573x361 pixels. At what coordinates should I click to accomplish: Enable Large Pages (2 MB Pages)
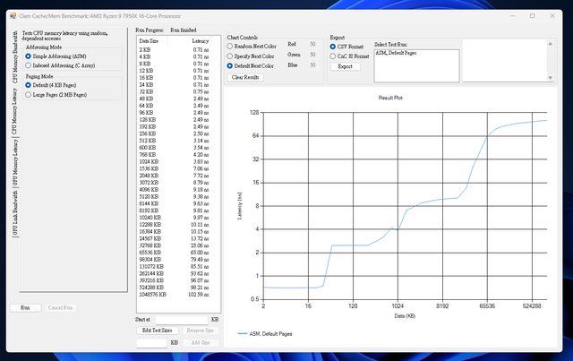tap(28, 93)
